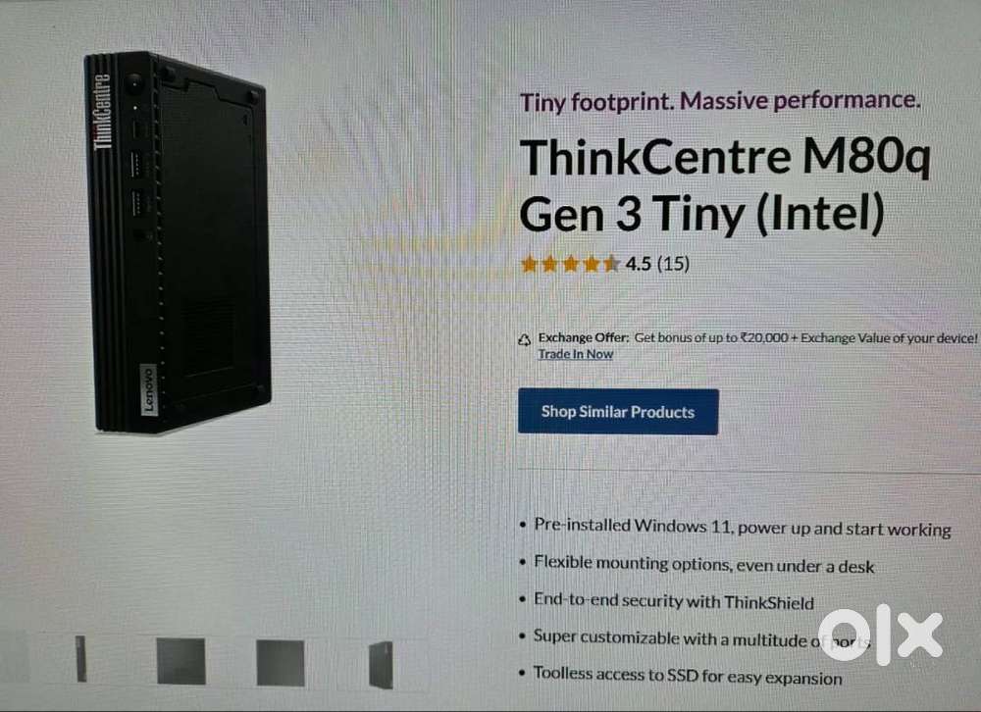Click the OLX watermark logo
This screenshot has height=712, width=981.
coord(880,635)
